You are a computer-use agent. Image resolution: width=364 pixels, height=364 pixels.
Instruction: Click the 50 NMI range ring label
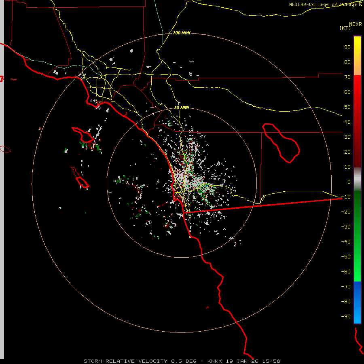pos(182,108)
